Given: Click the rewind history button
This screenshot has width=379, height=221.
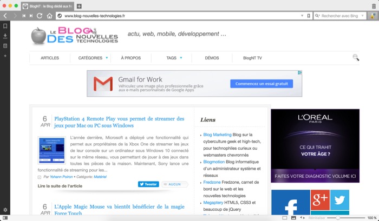Looking at the screenshot, I should coord(24,16).
